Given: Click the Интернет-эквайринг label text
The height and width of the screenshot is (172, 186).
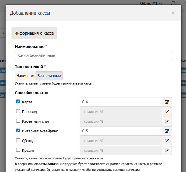Looking at the screenshot, I should [x=40, y=131].
